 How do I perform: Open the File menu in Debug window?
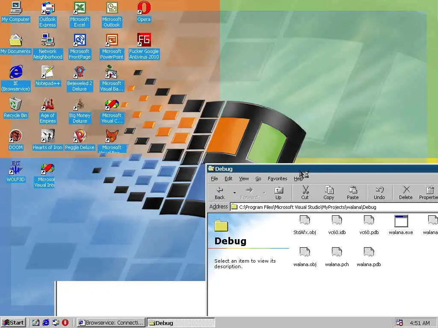214,179
